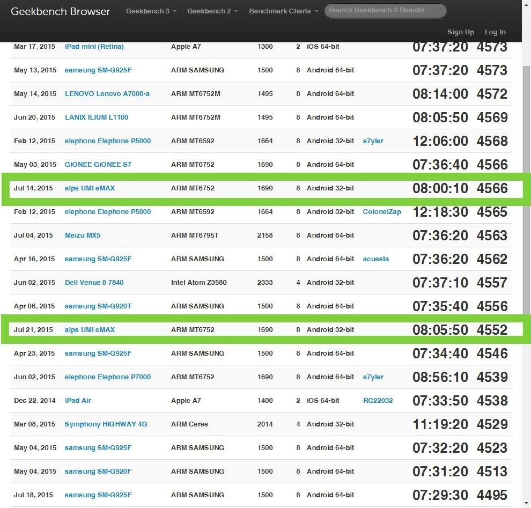Open Elephone P5000 result uploaded by ColonelZap

108,212
